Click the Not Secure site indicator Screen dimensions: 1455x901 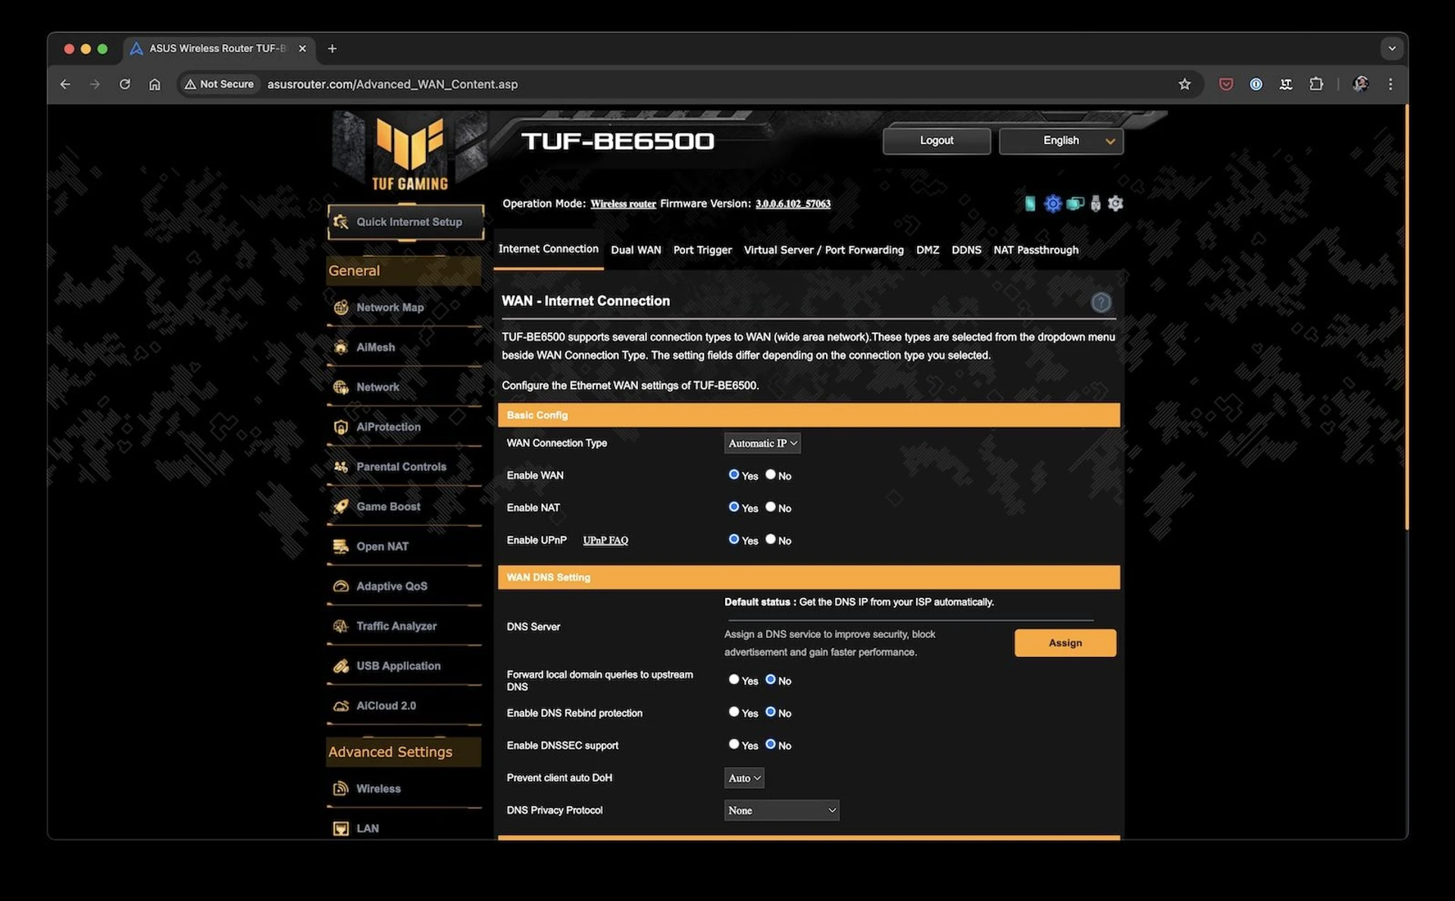tap(219, 84)
